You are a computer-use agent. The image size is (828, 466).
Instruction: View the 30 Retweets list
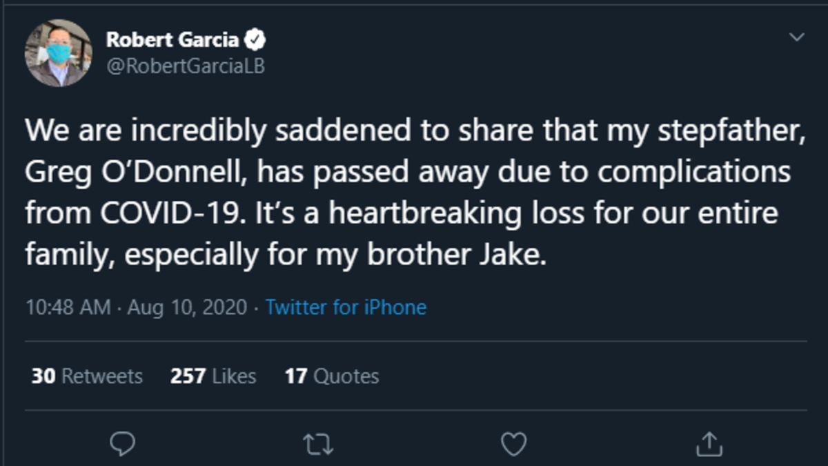pyautogui.click(x=87, y=376)
